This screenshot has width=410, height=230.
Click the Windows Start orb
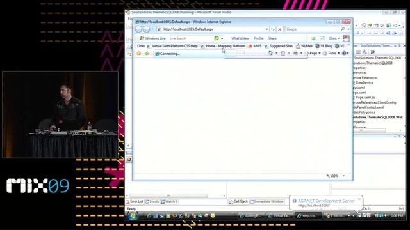133,215
